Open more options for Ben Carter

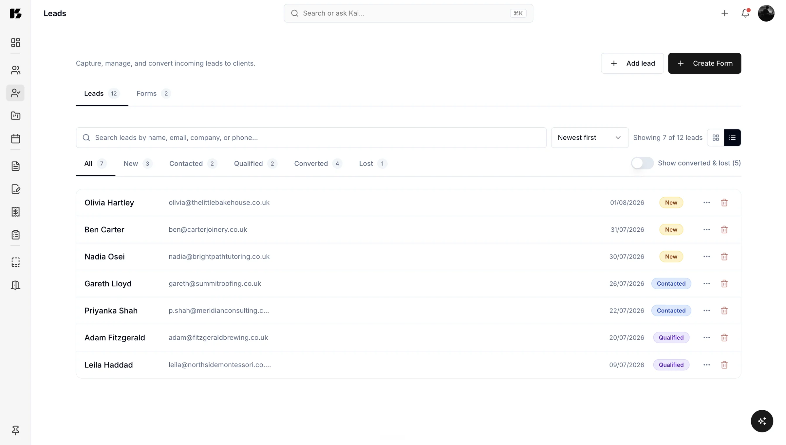706,229
